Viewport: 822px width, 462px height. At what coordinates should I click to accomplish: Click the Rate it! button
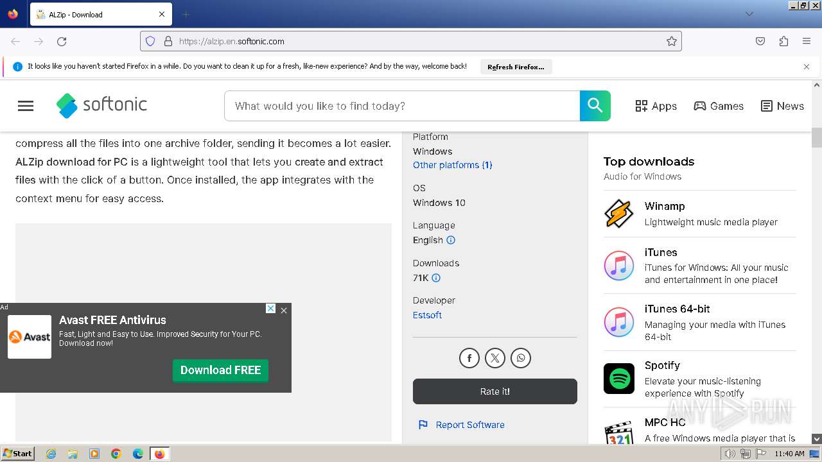click(495, 391)
